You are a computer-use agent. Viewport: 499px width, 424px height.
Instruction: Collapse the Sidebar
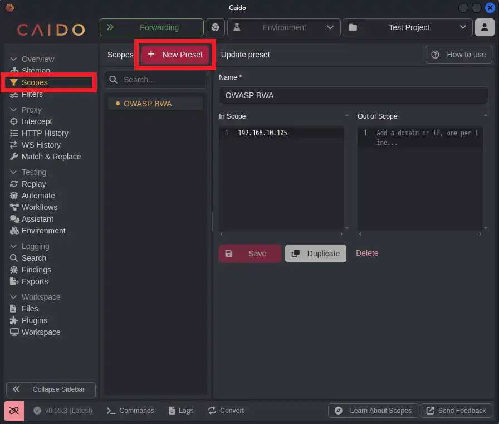click(51, 389)
